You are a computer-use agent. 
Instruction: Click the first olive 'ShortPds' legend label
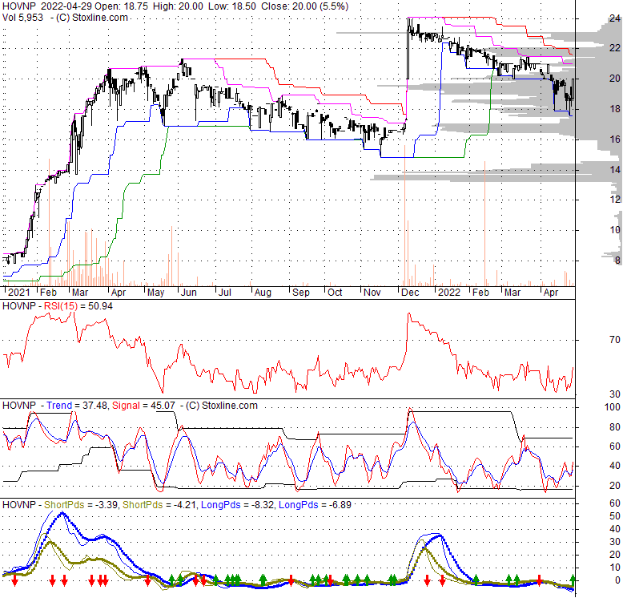point(64,505)
